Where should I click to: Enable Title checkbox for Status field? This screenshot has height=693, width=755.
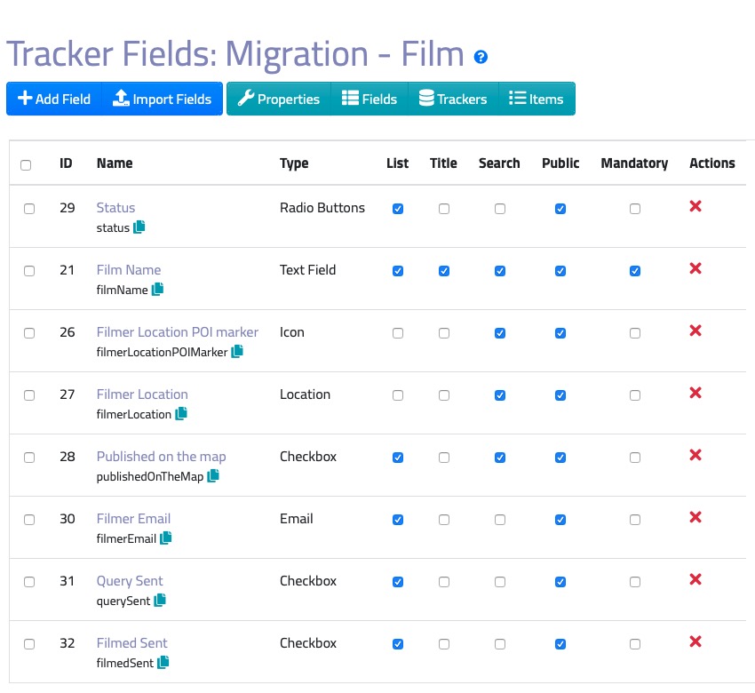443,209
